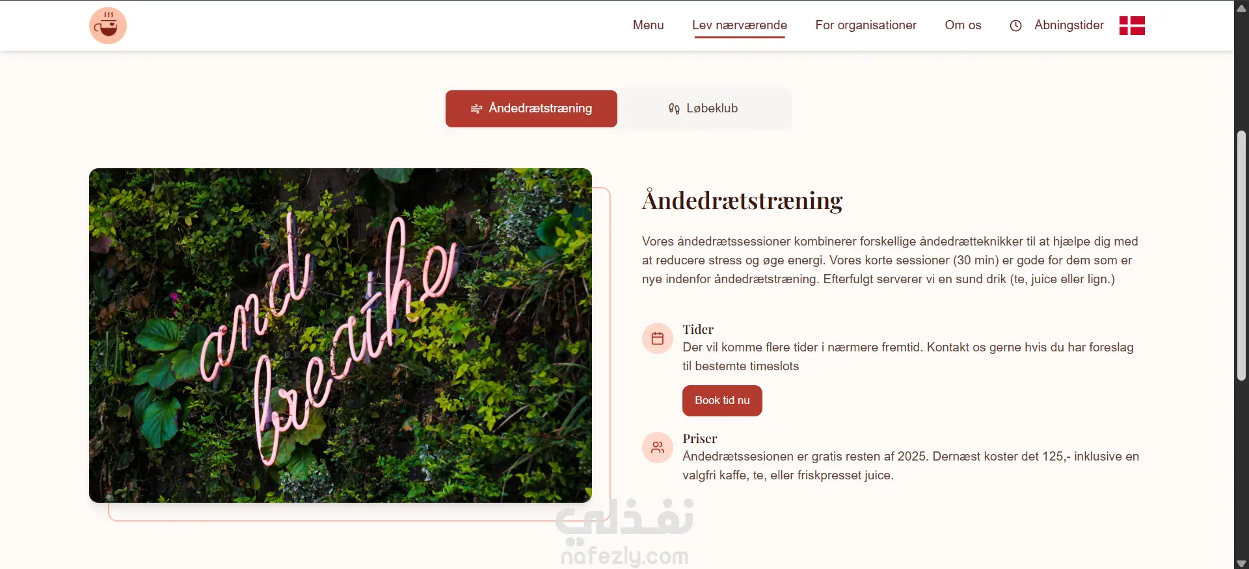Click the calendar icon next to Tider
Image resolution: width=1249 pixels, height=569 pixels.
point(658,338)
